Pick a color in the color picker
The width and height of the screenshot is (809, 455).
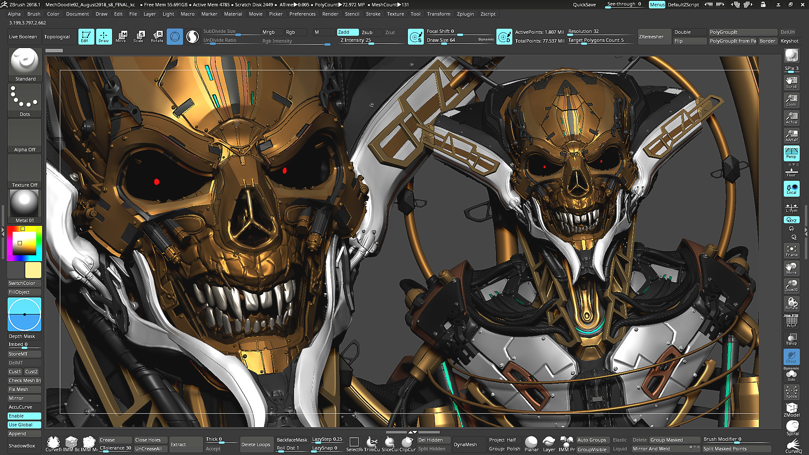tap(24, 244)
